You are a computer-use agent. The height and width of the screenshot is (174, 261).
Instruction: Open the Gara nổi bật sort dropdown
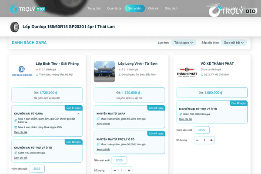click(x=234, y=43)
